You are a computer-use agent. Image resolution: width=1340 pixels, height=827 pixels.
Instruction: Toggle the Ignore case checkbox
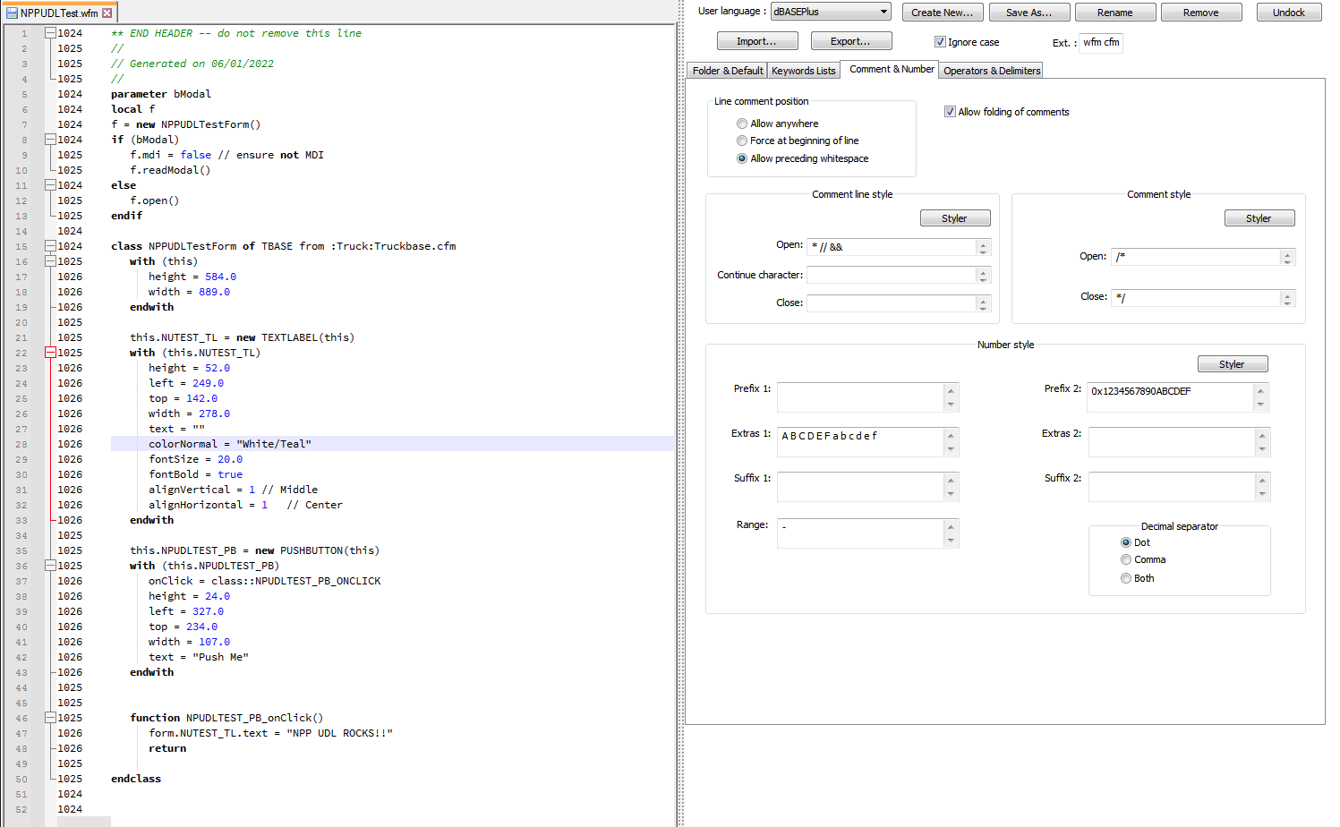coord(940,42)
